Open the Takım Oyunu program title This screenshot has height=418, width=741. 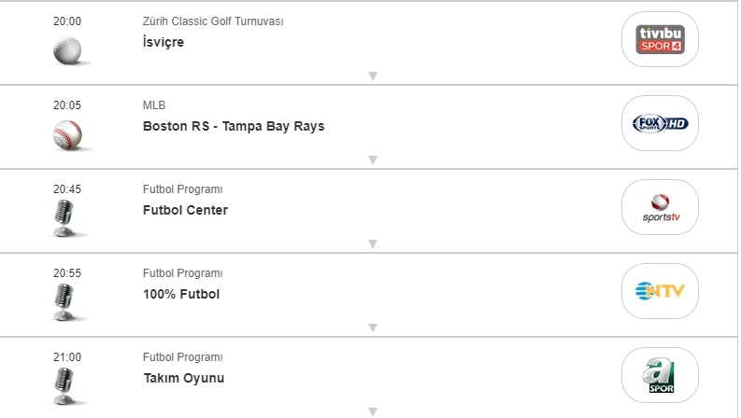tap(183, 378)
